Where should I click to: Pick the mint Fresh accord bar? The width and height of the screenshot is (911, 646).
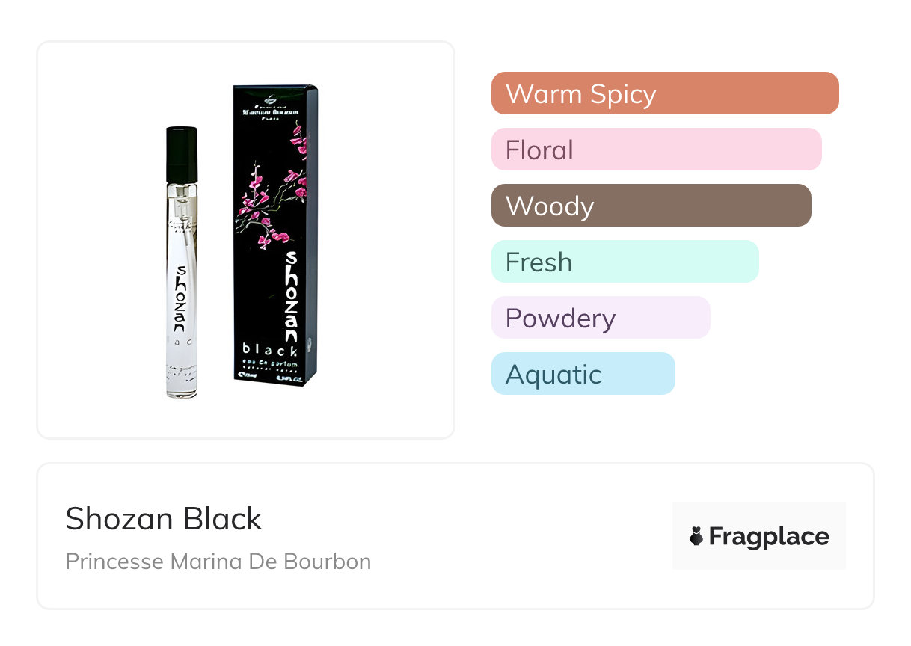[625, 262]
